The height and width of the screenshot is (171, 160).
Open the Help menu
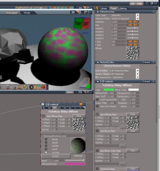(139, 3)
